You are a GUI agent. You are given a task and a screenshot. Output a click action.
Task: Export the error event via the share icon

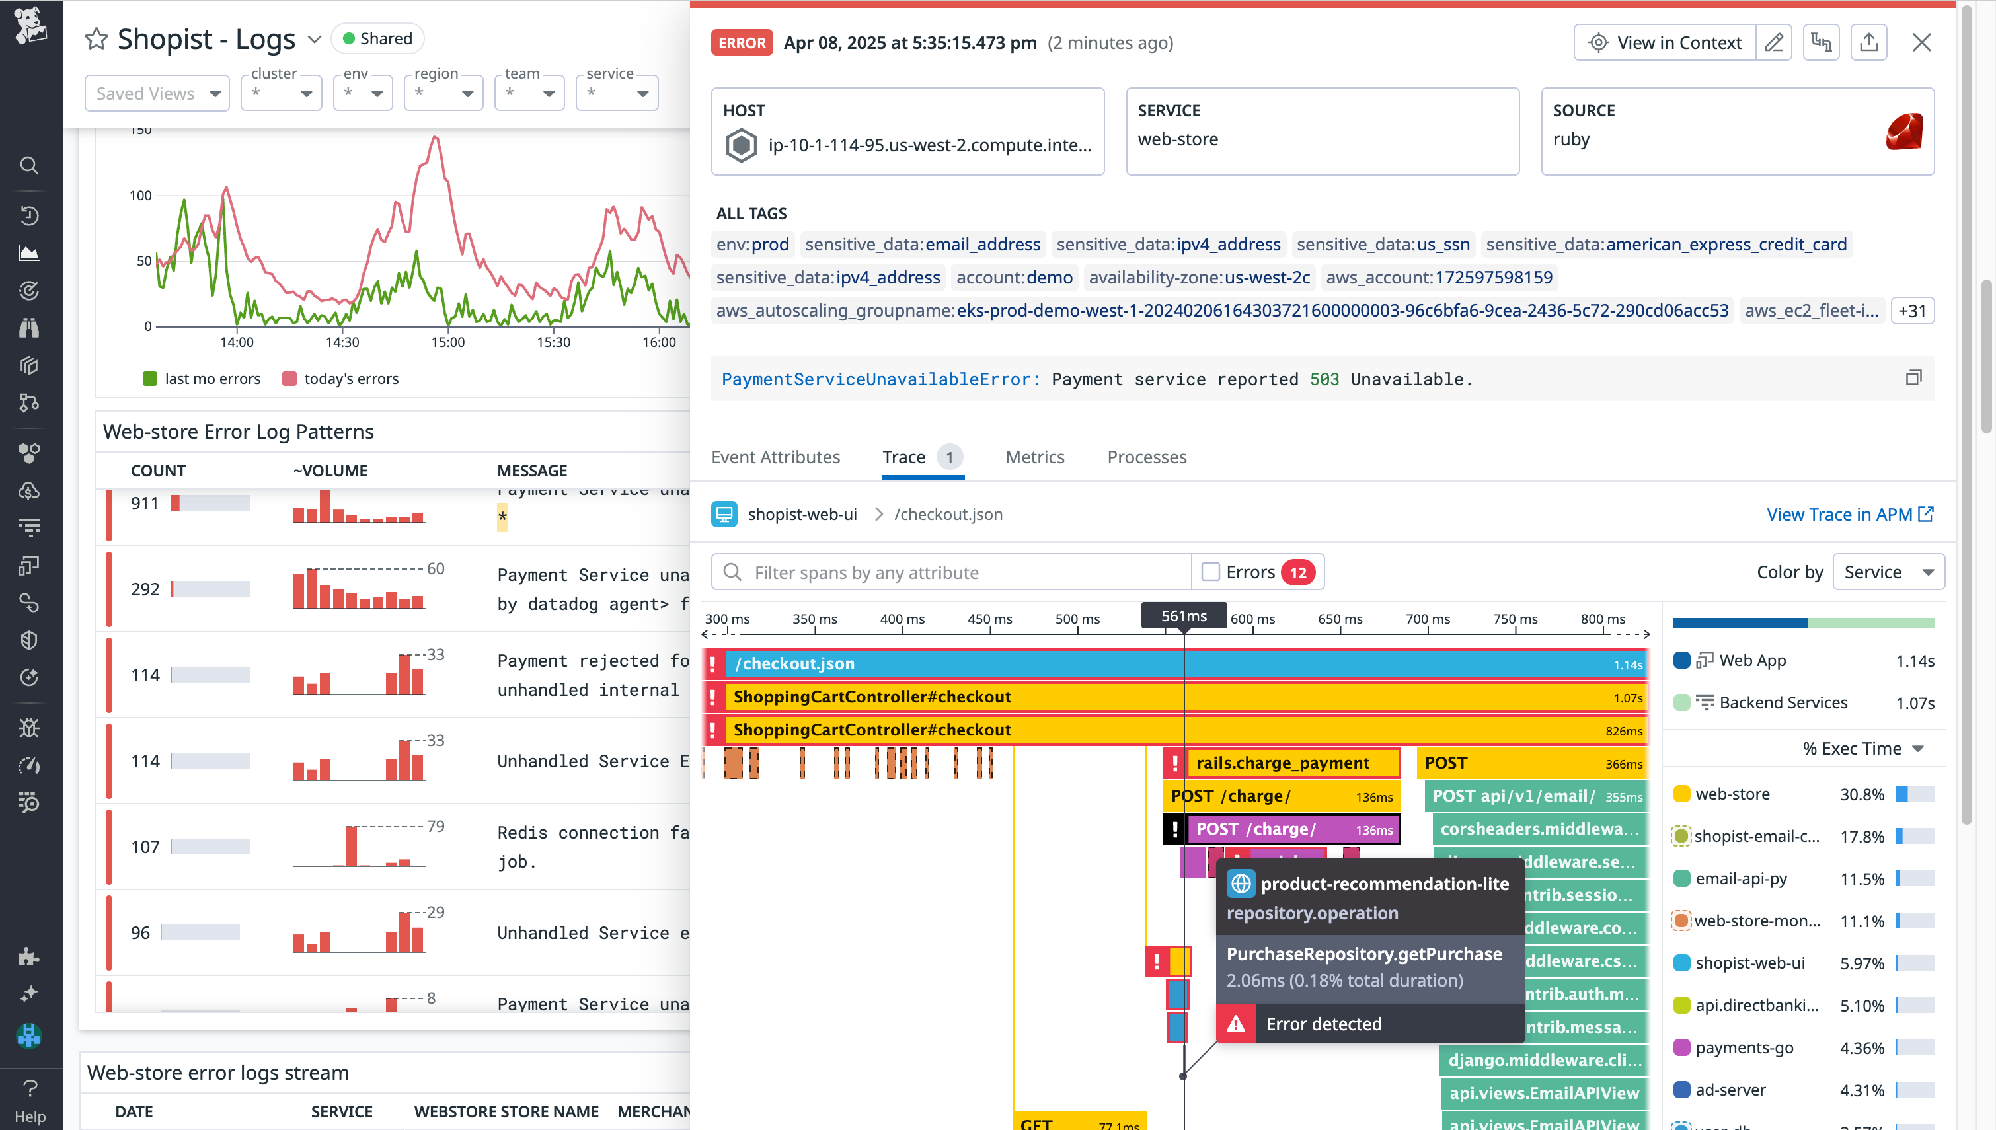coord(1868,42)
